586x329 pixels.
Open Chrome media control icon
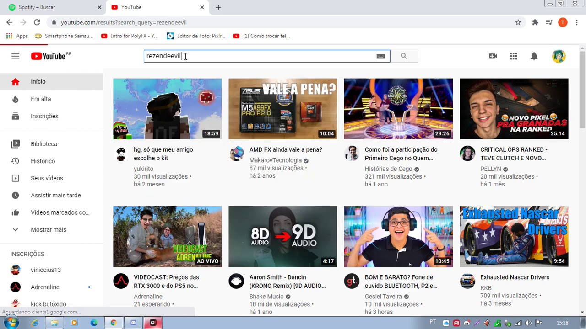pyautogui.click(x=549, y=22)
